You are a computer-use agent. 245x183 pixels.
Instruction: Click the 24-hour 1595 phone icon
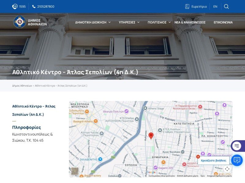(15, 6)
